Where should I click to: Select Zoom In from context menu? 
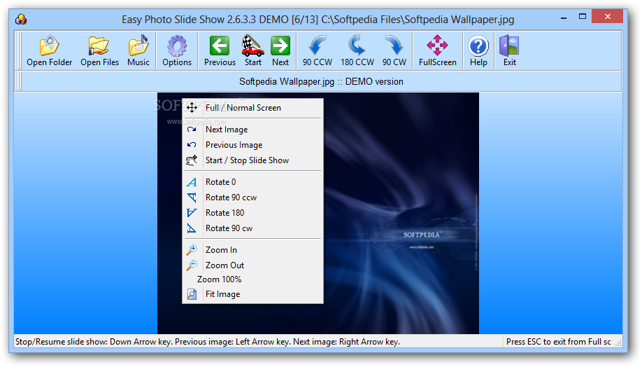[252, 250]
